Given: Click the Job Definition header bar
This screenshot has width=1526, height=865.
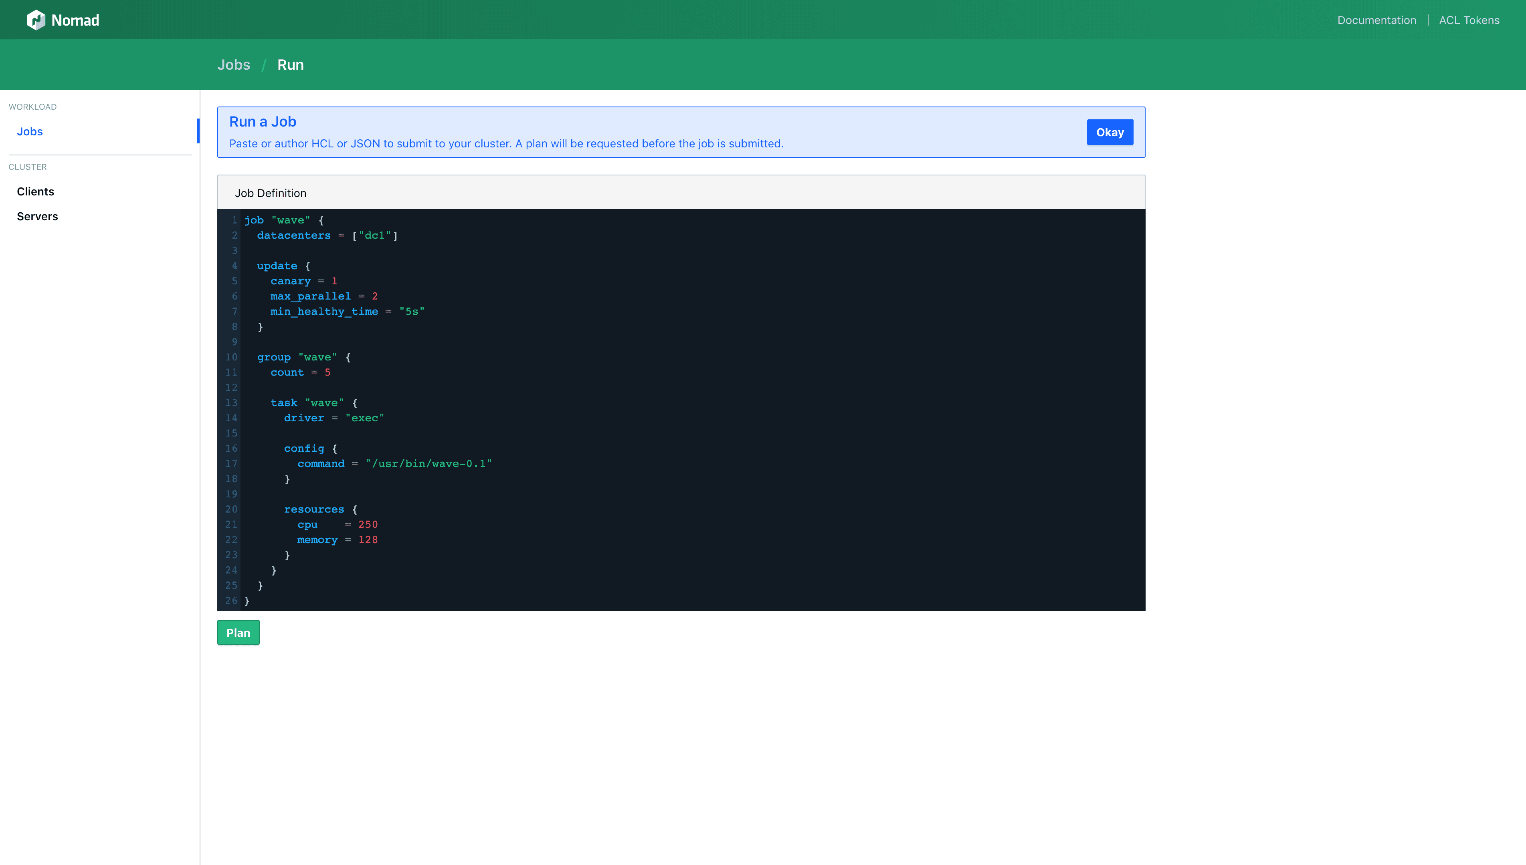Looking at the screenshot, I should pyautogui.click(x=681, y=193).
